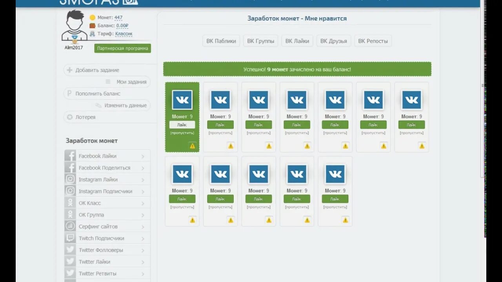Report task via warning icon on highlighted green card
The height and width of the screenshot is (282, 502).
192,146
